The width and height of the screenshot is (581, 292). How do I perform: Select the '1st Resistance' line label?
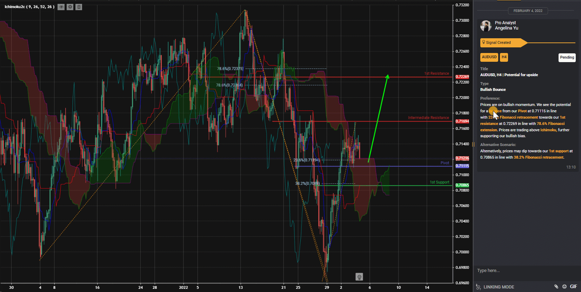click(x=436, y=73)
